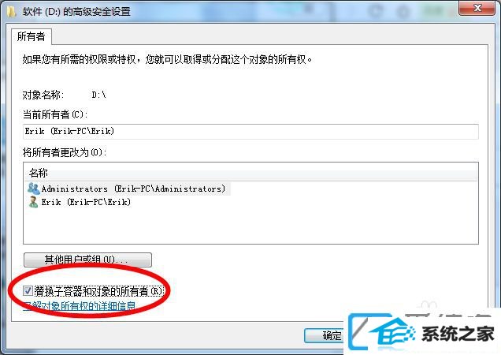Click the 将所有者更改为(O) label
Viewport: 501px width, 355px height.
pos(64,152)
